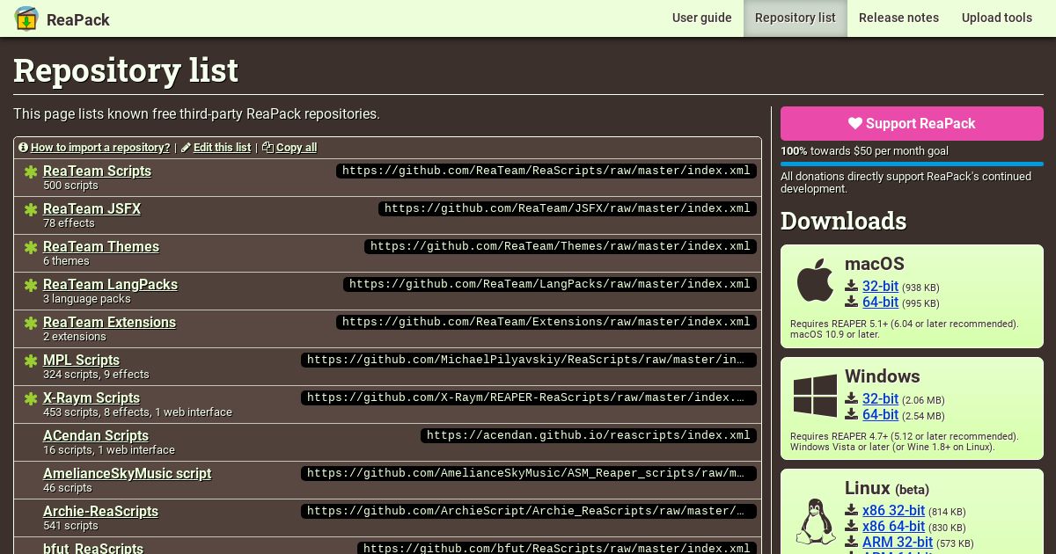
Task: Click download icon next to macOS 32-bit
Action: pos(851,286)
